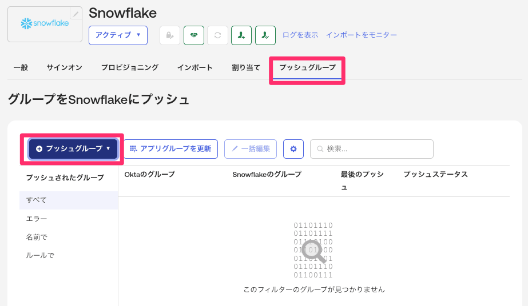Viewport: 528px width, 306px height.
Task: Click the user with checkmark icon button
Action: click(x=265, y=35)
